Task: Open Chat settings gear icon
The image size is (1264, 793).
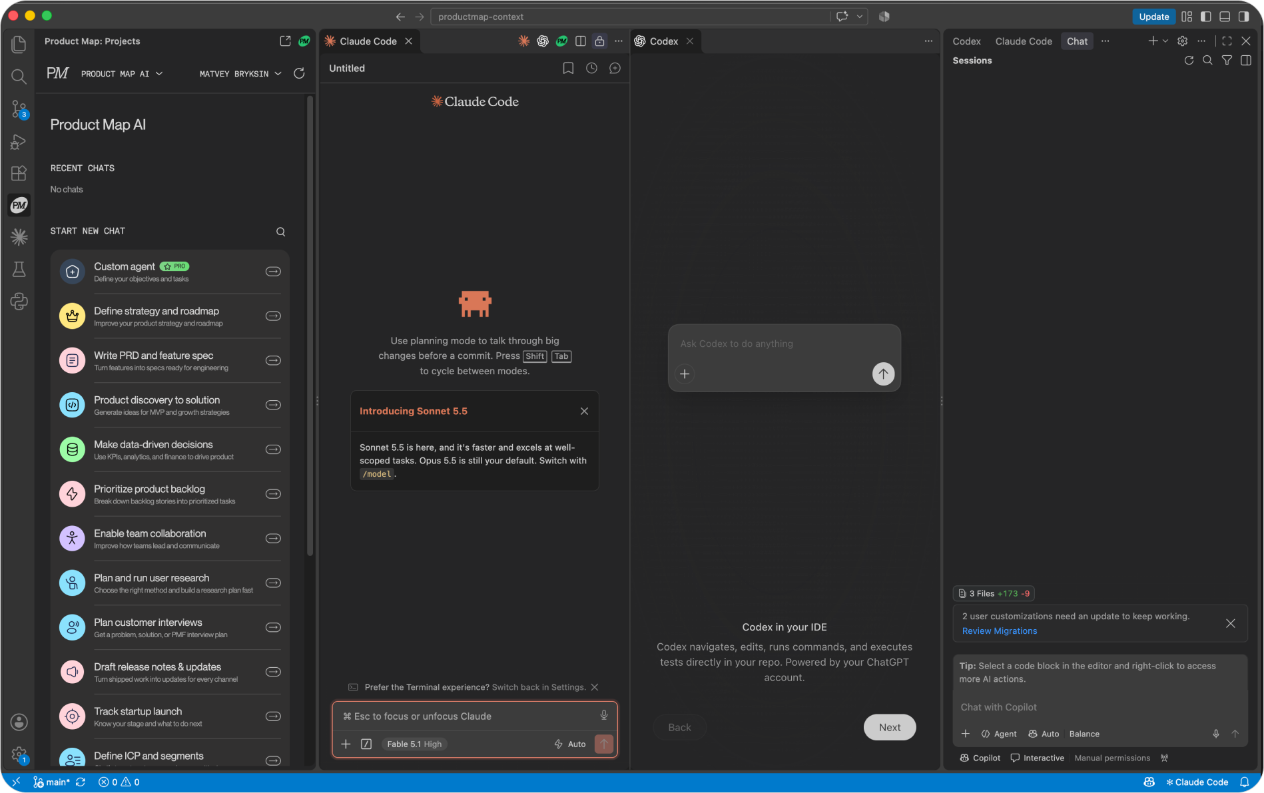Action: [x=1182, y=41]
